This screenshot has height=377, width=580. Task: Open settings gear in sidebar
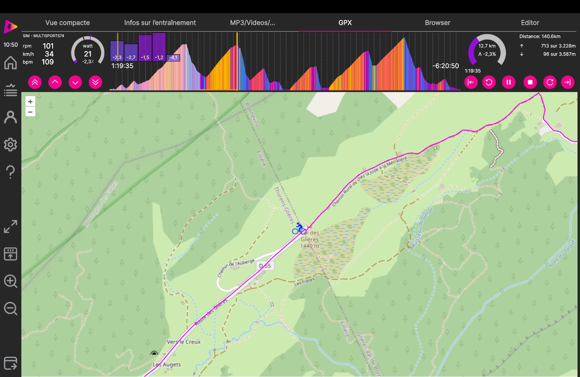point(11,144)
